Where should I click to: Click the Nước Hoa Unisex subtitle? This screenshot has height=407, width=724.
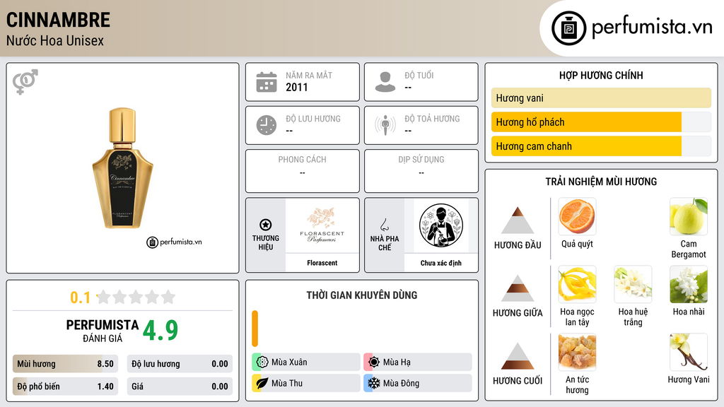tap(55, 40)
